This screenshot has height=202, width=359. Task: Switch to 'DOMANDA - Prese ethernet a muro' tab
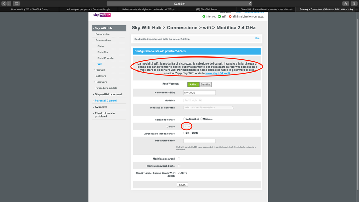266,9
